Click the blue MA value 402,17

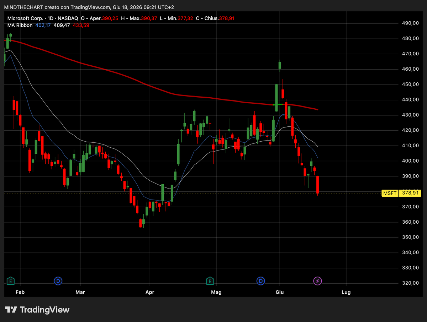pyautogui.click(x=43, y=25)
